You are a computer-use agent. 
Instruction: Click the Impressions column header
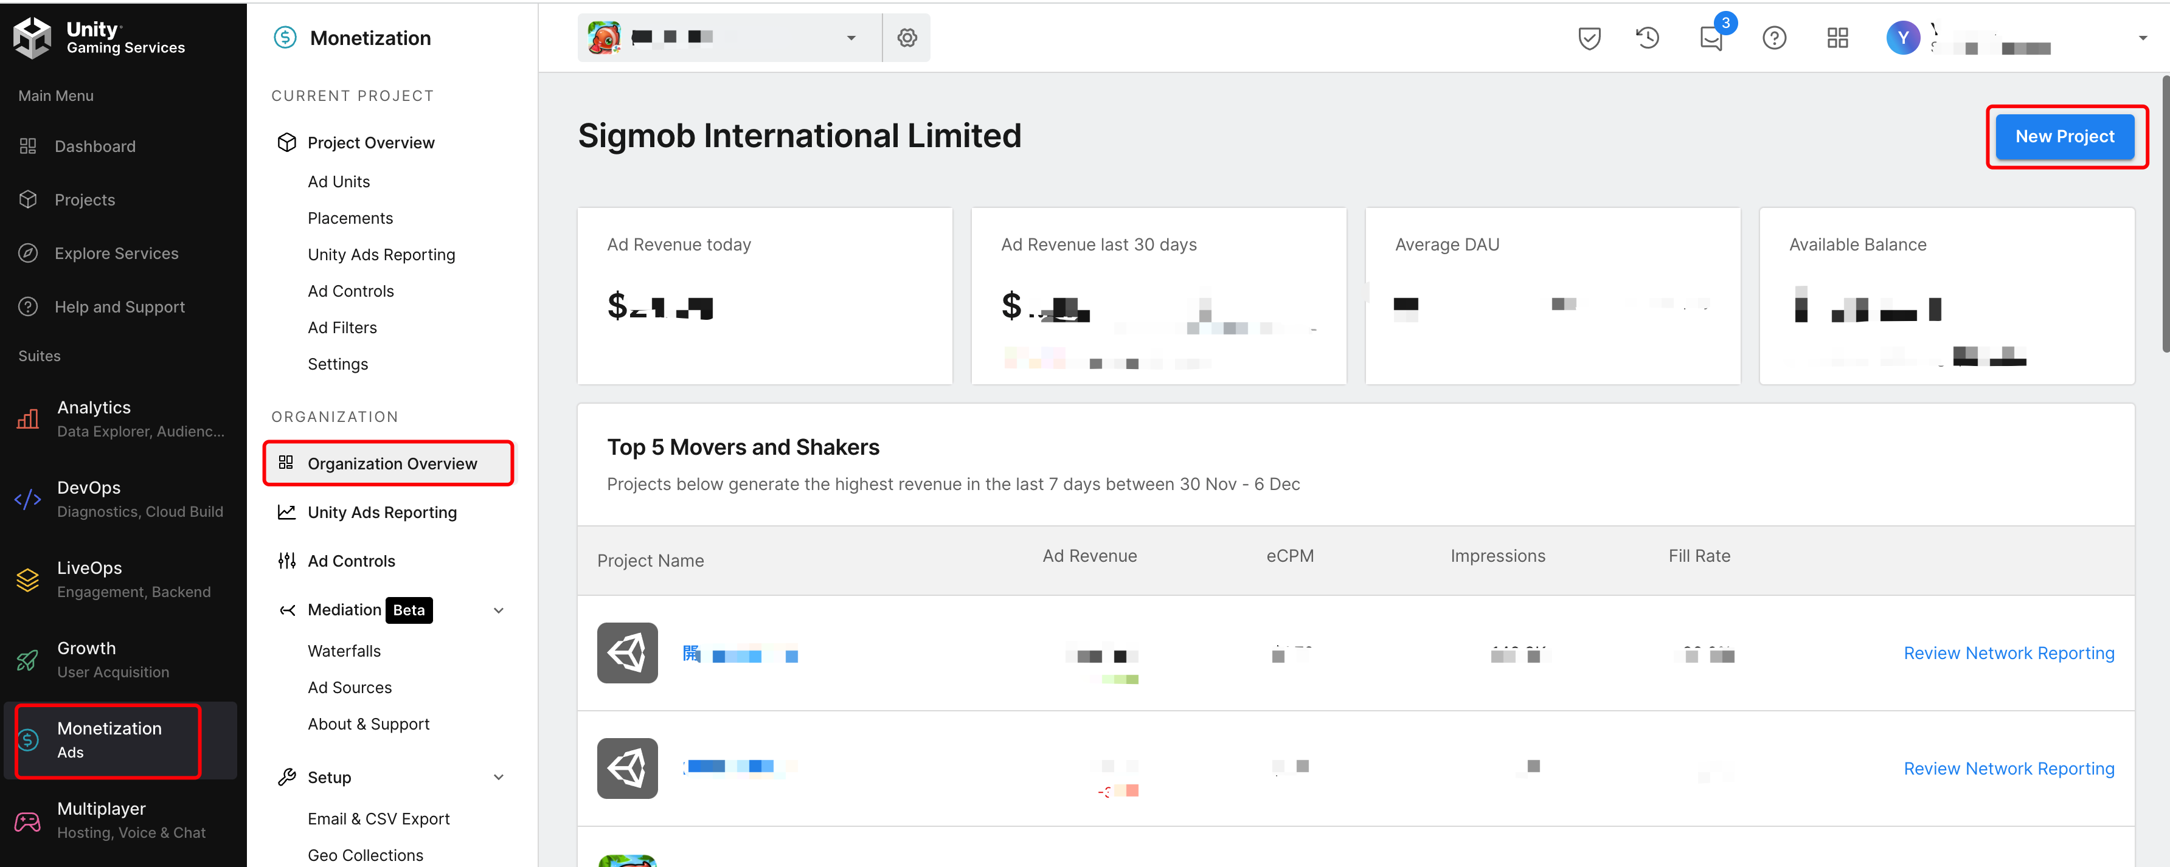point(1497,556)
